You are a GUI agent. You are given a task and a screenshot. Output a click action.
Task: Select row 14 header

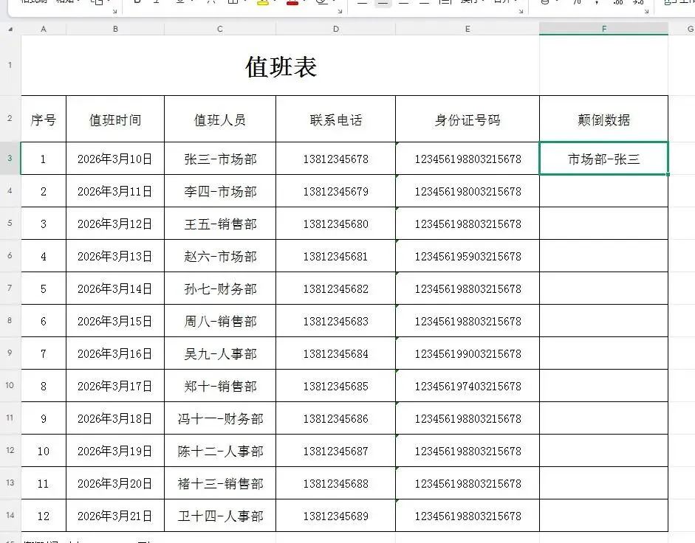tap(10, 515)
